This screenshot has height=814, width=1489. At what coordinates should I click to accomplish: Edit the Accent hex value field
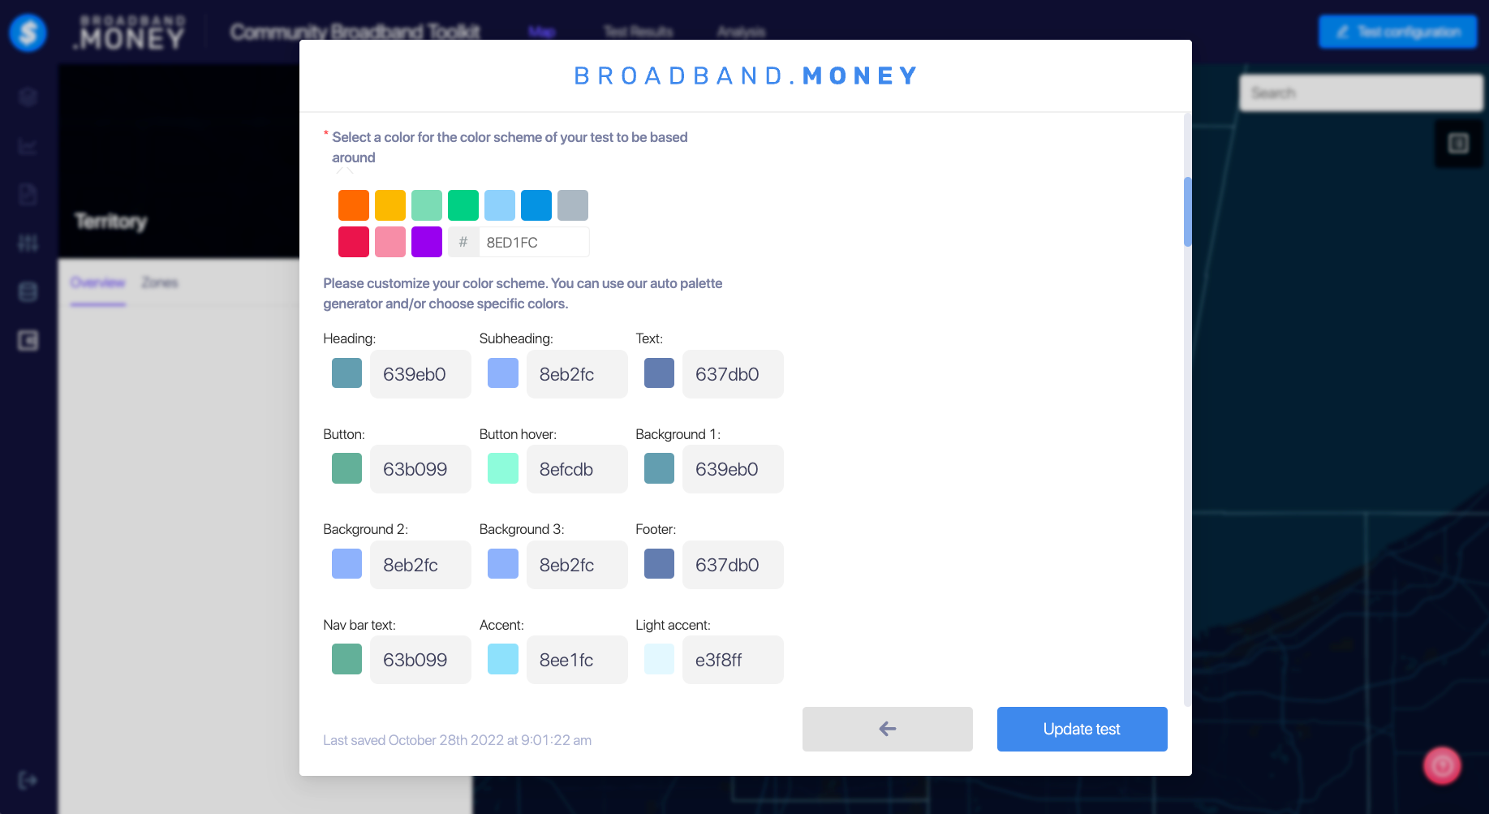pos(577,660)
